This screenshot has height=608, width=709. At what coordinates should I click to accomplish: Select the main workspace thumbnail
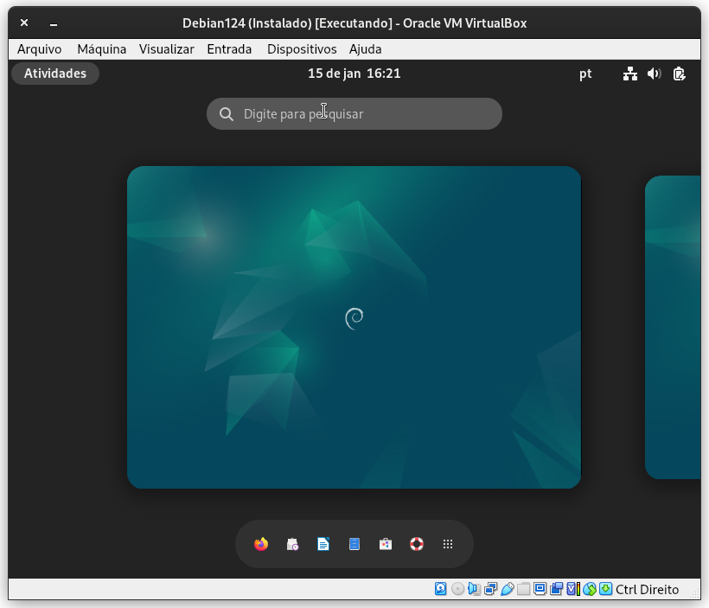click(x=354, y=327)
